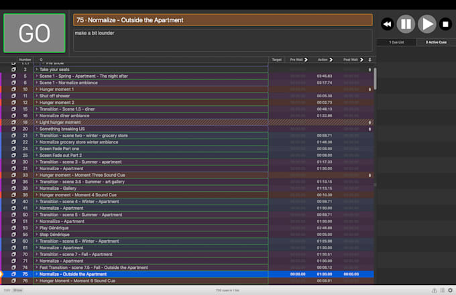This screenshot has width=456, height=295.
Task: Click group icon of cue 35
Action: tap(13, 182)
